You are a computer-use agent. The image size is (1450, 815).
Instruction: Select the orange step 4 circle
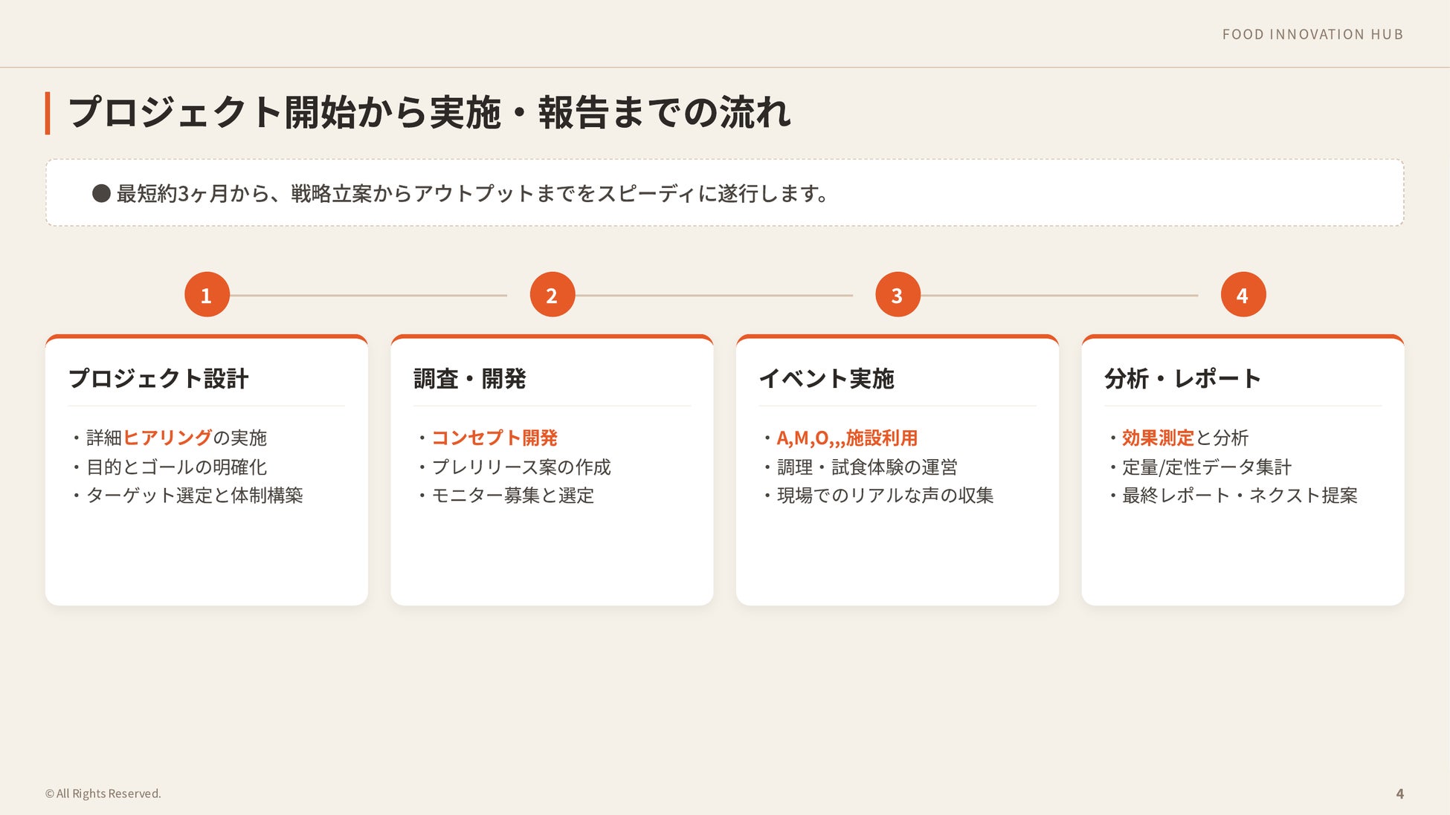[x=1243, y=295]
